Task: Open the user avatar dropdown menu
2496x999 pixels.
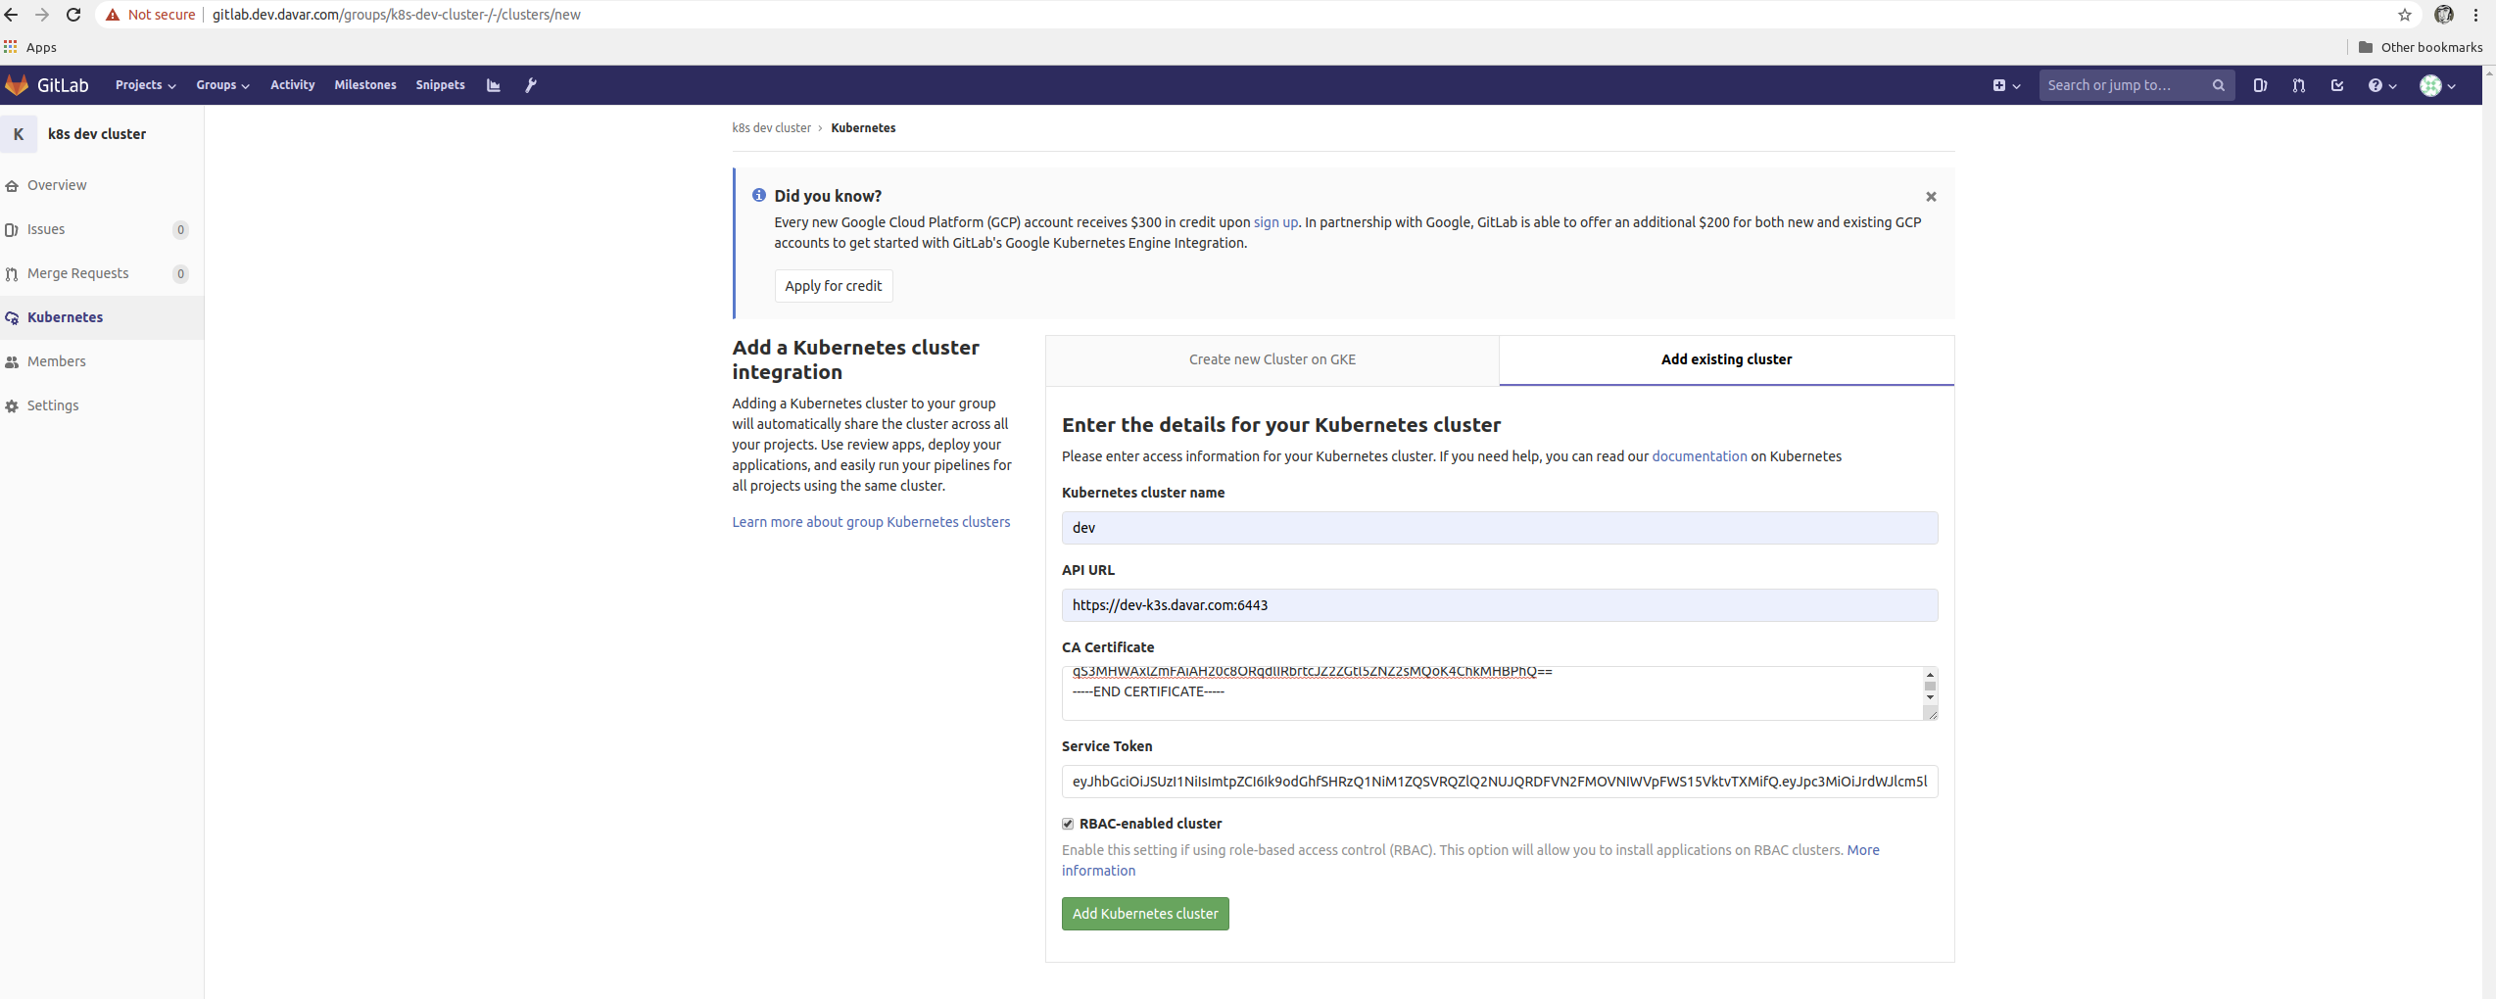Action: click(2437, 85)
